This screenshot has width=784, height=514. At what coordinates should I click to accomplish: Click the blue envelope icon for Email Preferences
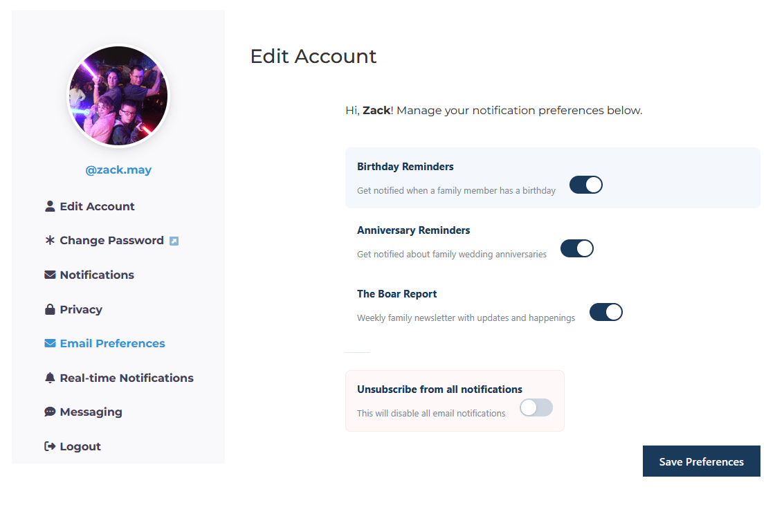50,343
